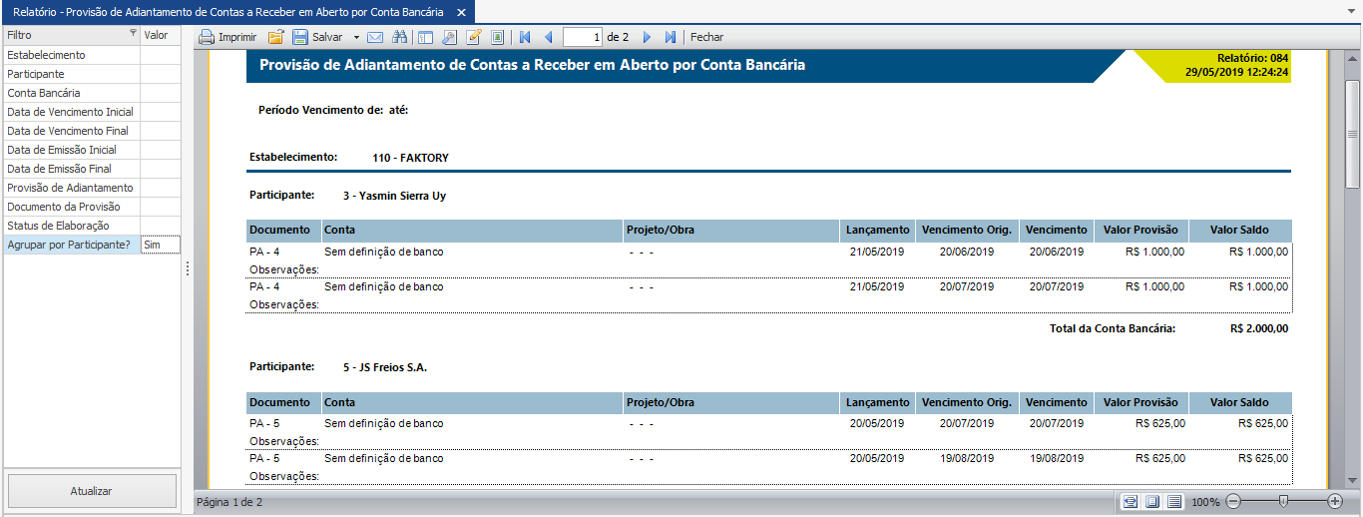This screenshot has height=517, width=1363.
Task: Click the Fechar button in toolbar
Action: [x=706, y=37]
